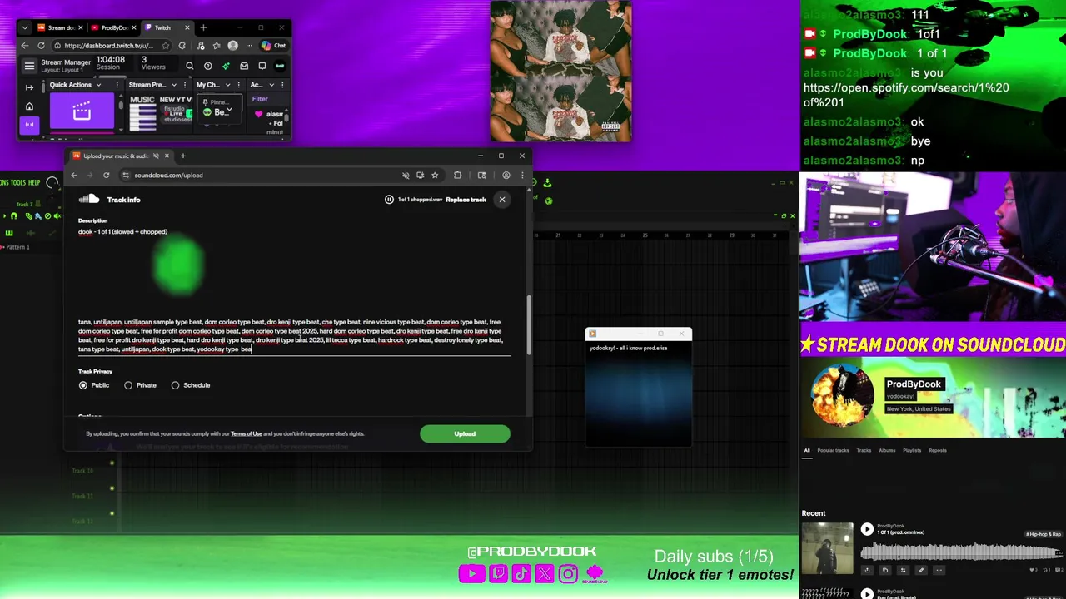Click the green Upload button
Image resolution: width=1066 pixels, height=599 pixels.
pos(465,433)
